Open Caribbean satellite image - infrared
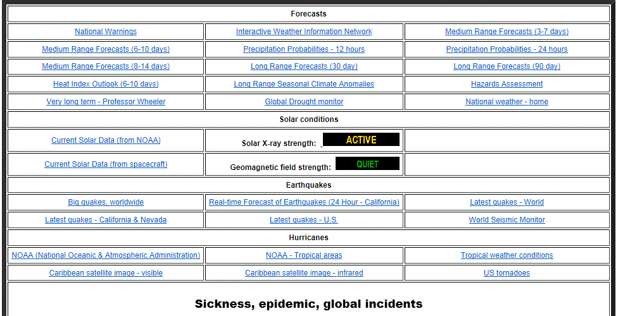The width and height of the screenshot is (630, 316). click(304, 272)
